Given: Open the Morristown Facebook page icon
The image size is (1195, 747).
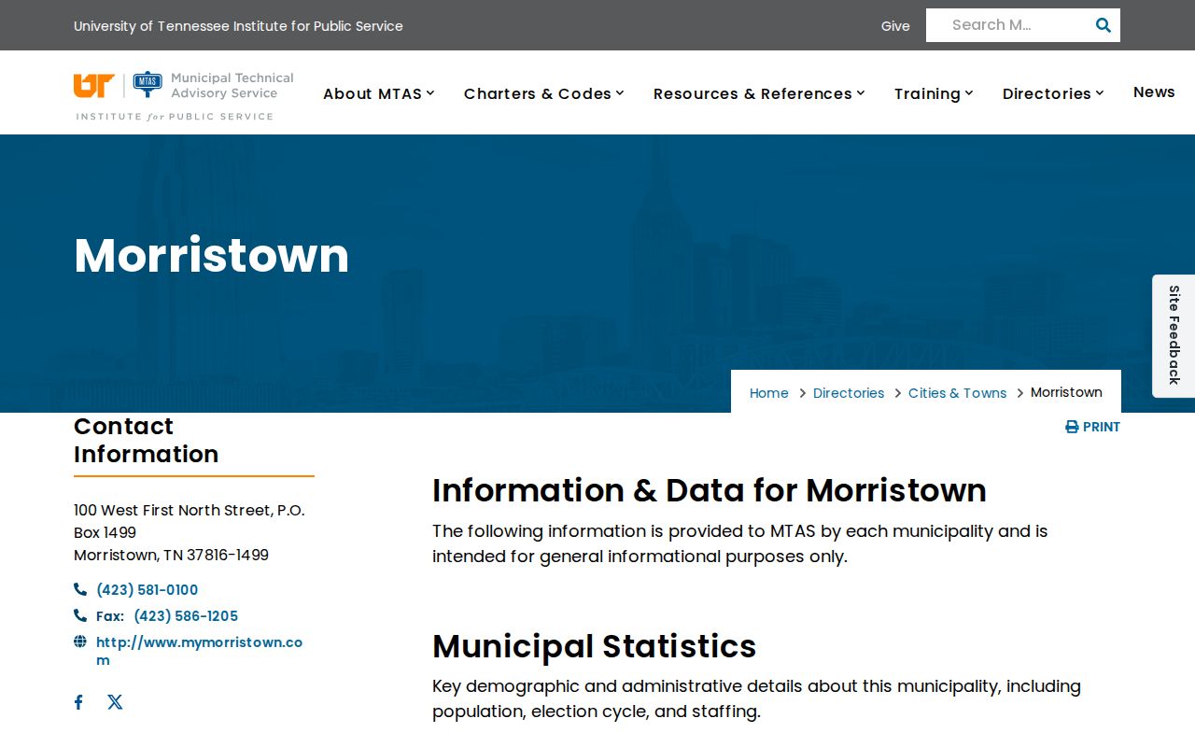Looking at the screenshot, I should [x=78, y=702].
